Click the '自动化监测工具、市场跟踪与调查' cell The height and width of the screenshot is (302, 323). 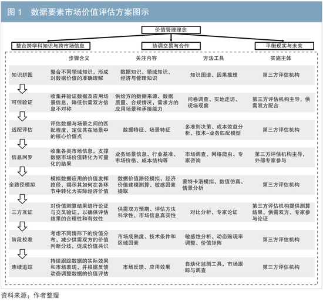tap(214, 267)
